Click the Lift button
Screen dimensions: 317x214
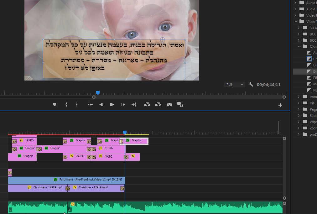(x=147, y=105)
